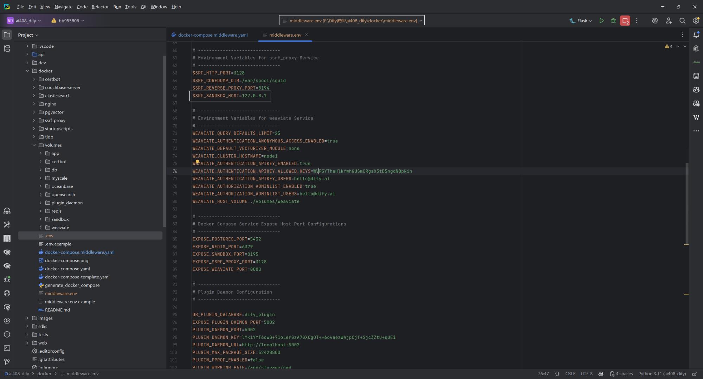Click the CRLF line separator button

pos(570,374)
